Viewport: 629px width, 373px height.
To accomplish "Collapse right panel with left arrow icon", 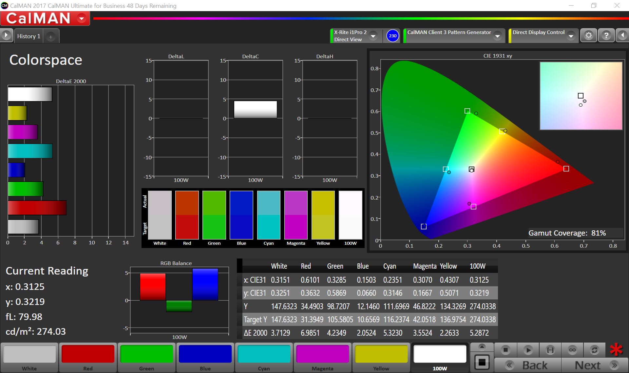I will tap(622, 35).
